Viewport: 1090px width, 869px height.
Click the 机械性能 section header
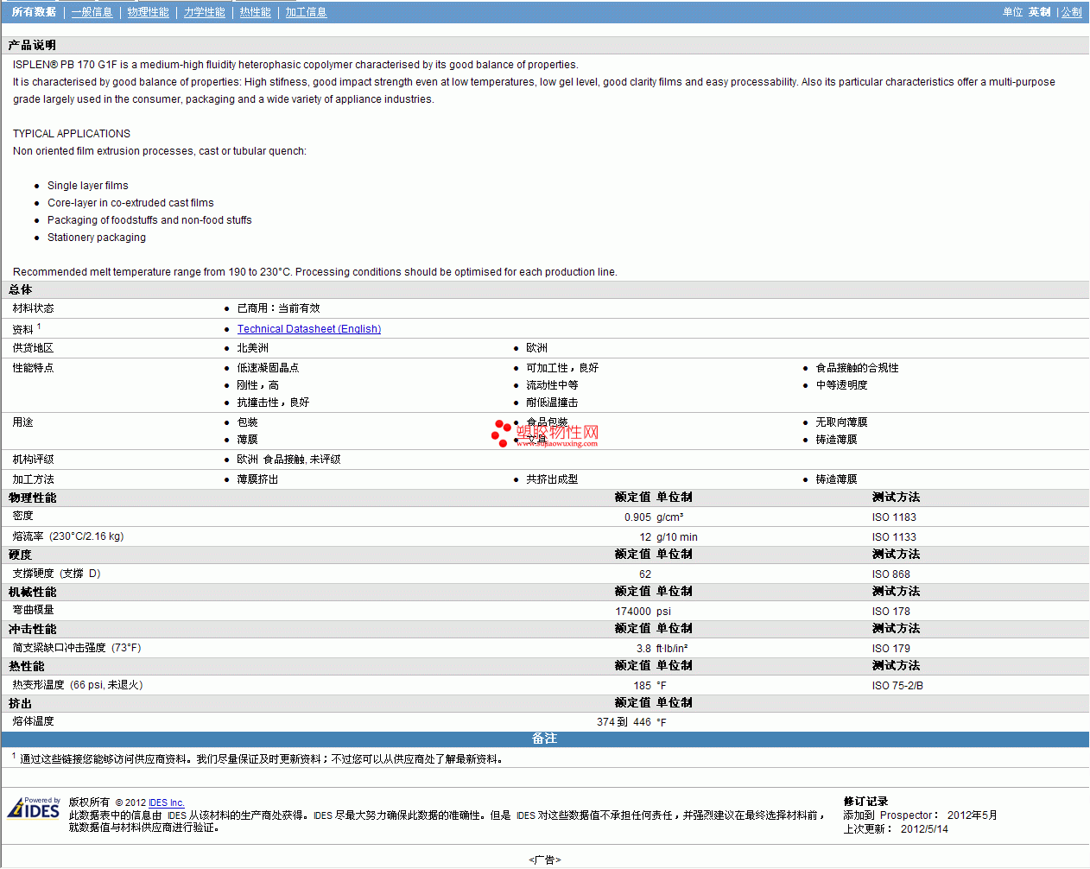pyautogui.click(x=32, y=593)
